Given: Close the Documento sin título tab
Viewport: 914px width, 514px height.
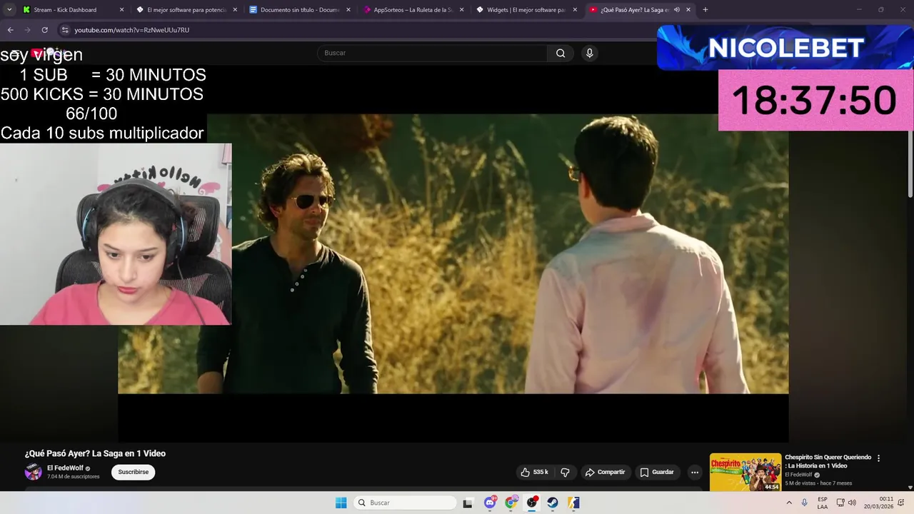Looking at the screenshot, I should (x=348, y=9).
